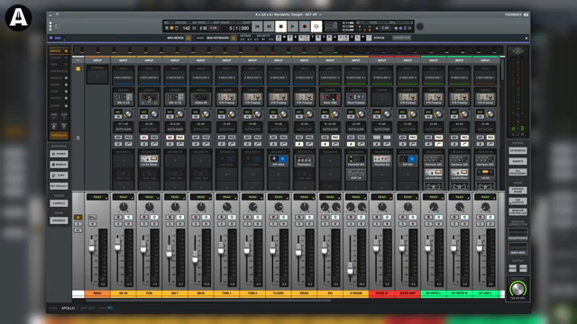Open the three-dot menu at window top left
577x324 pixels.
click(x=50, y=26)
